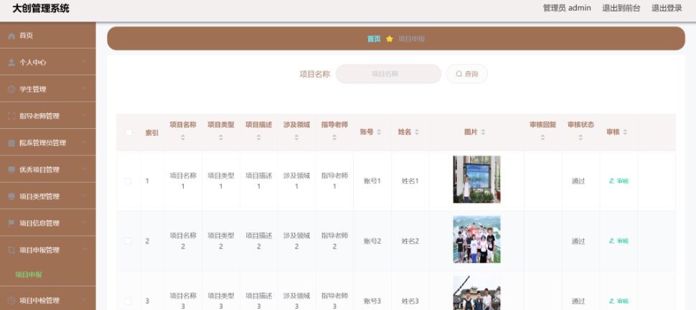Open the 学生管理 menu label
696x310 pixels.
point(33,89)
